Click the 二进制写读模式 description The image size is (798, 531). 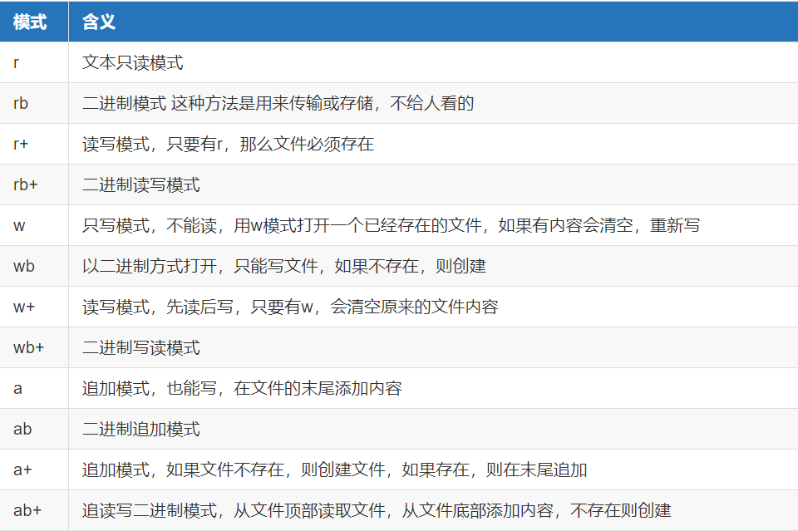tap(141, 347)
